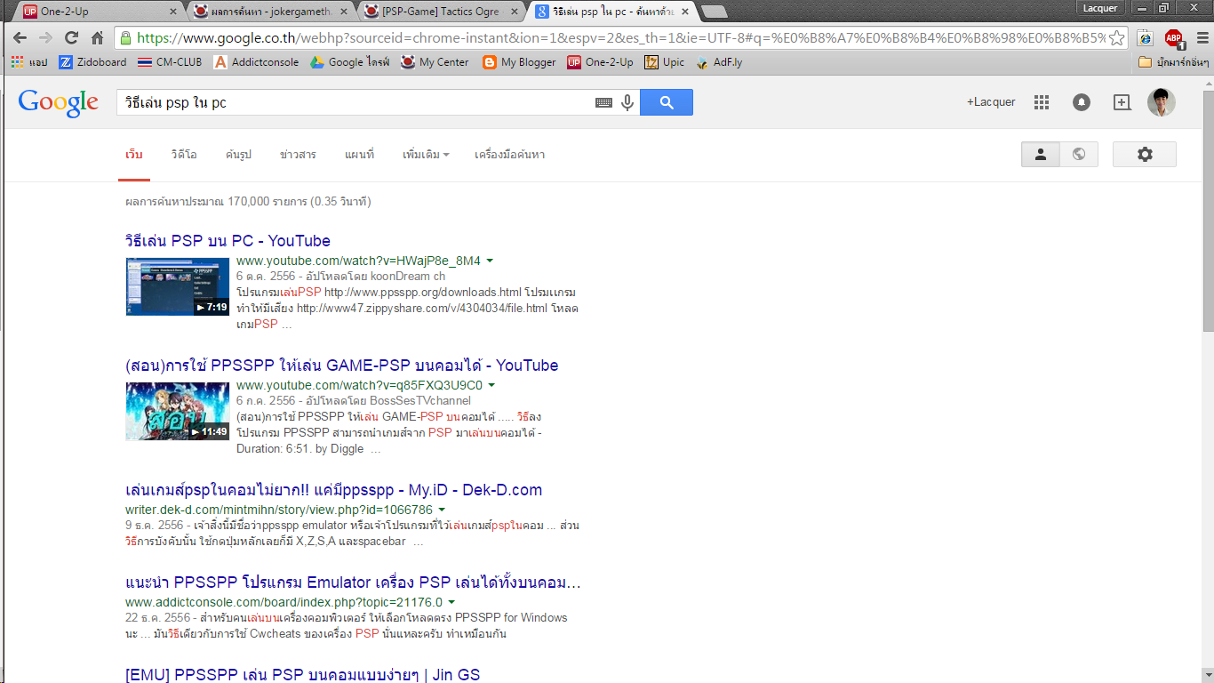This screenshot has height=683, width=1214.
Task: Click the blue magnifier search button
Action: [x=667, y=102]
